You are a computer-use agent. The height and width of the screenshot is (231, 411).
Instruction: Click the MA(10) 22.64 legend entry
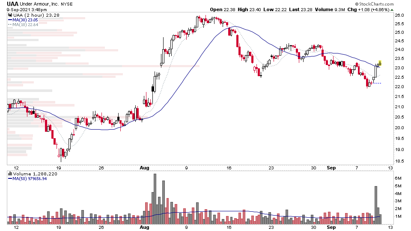click(23, 25)
